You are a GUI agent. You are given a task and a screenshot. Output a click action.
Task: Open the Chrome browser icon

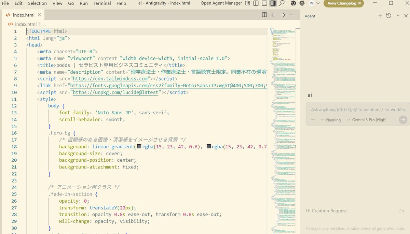point(293,3)
